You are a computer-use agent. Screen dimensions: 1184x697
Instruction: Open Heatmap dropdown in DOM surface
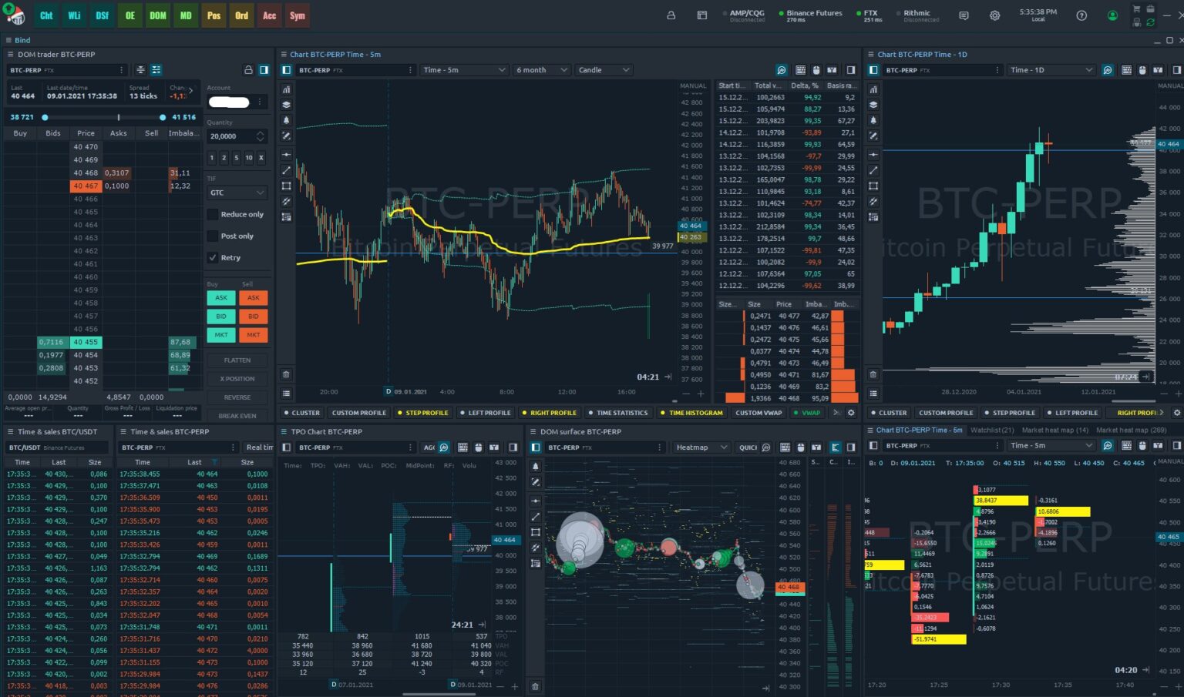click(701, 447)
